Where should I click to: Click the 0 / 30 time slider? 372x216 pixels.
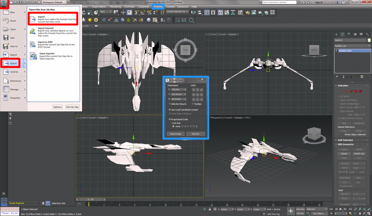pos(91,199)
